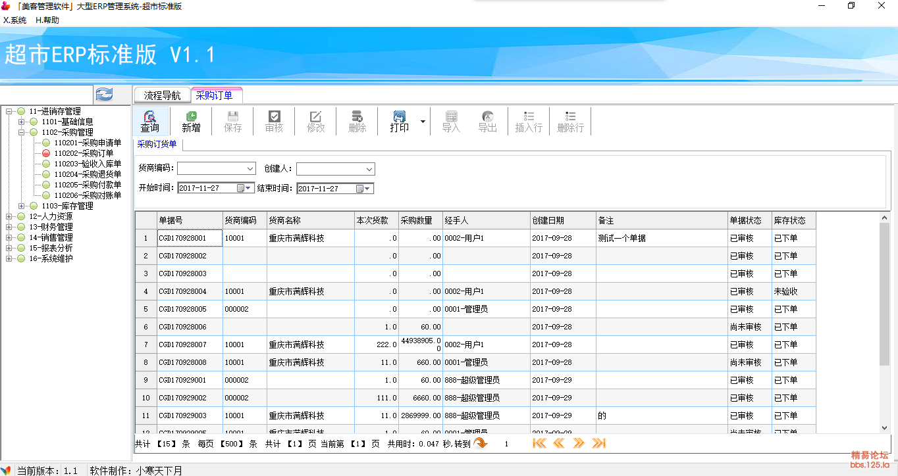Click the 单据号 column header
The height and width of the screenshot is (476, 898).
coord(190,220)
